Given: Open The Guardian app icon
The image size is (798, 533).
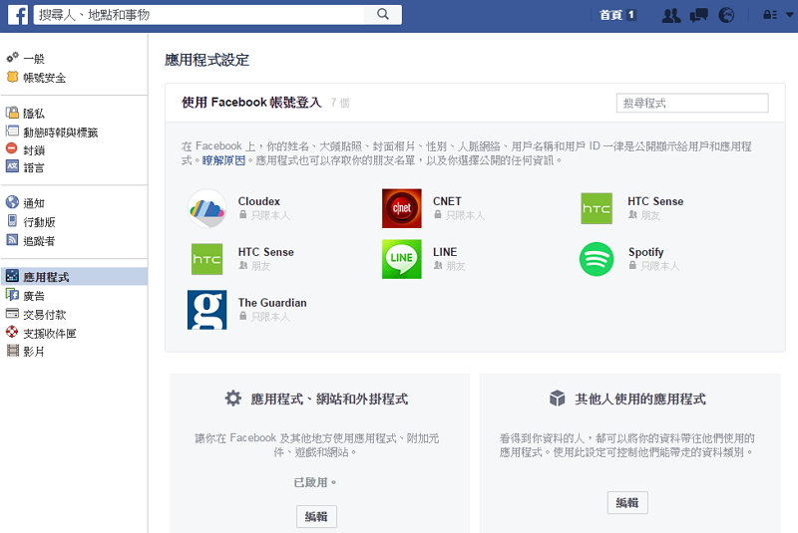Looking at the screenshot, I should click(206, 310).
